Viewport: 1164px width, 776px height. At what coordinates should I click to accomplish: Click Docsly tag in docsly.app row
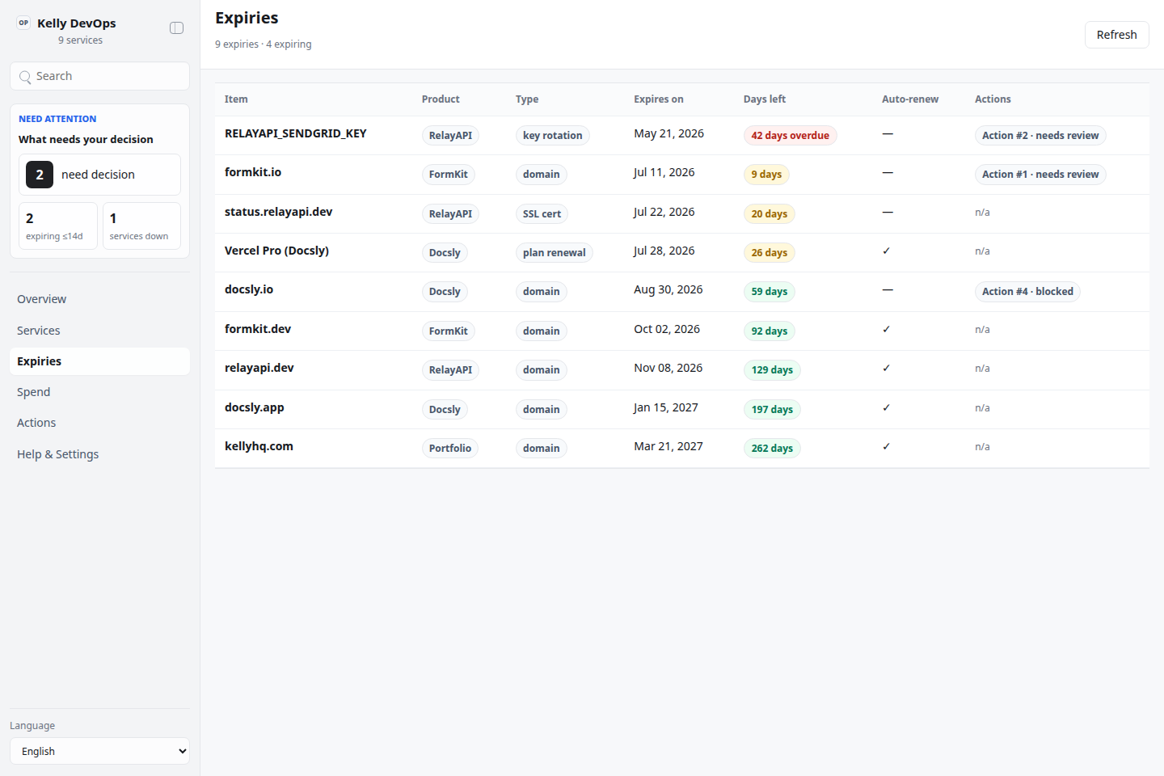445,410
